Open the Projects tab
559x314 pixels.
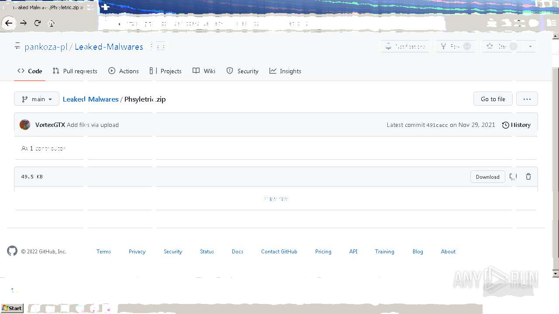coord(166,71)
